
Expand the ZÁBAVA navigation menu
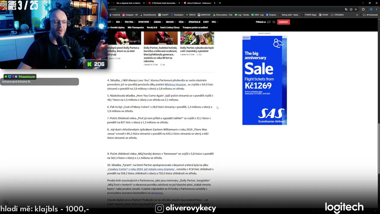click(x=158, y=22)
